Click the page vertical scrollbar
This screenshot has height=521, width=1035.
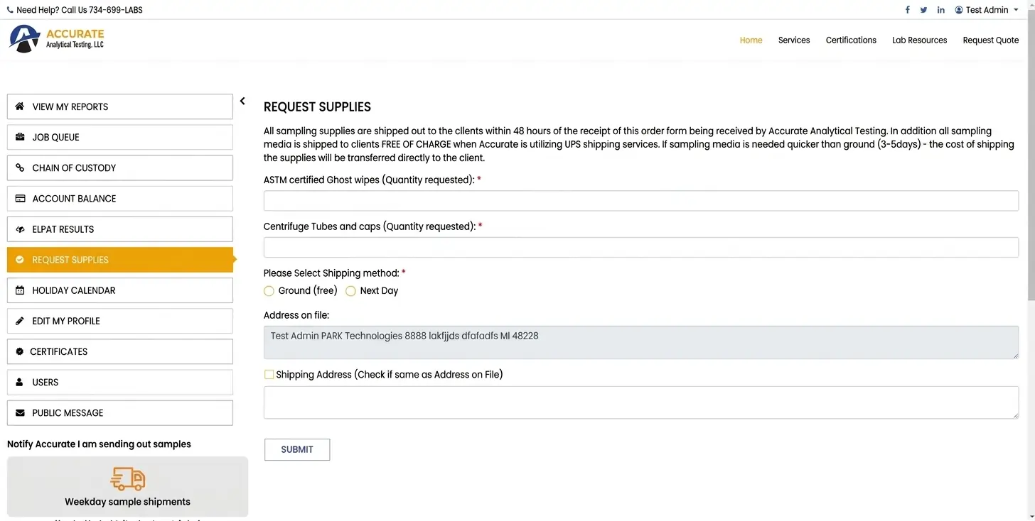click(1031, 260)
